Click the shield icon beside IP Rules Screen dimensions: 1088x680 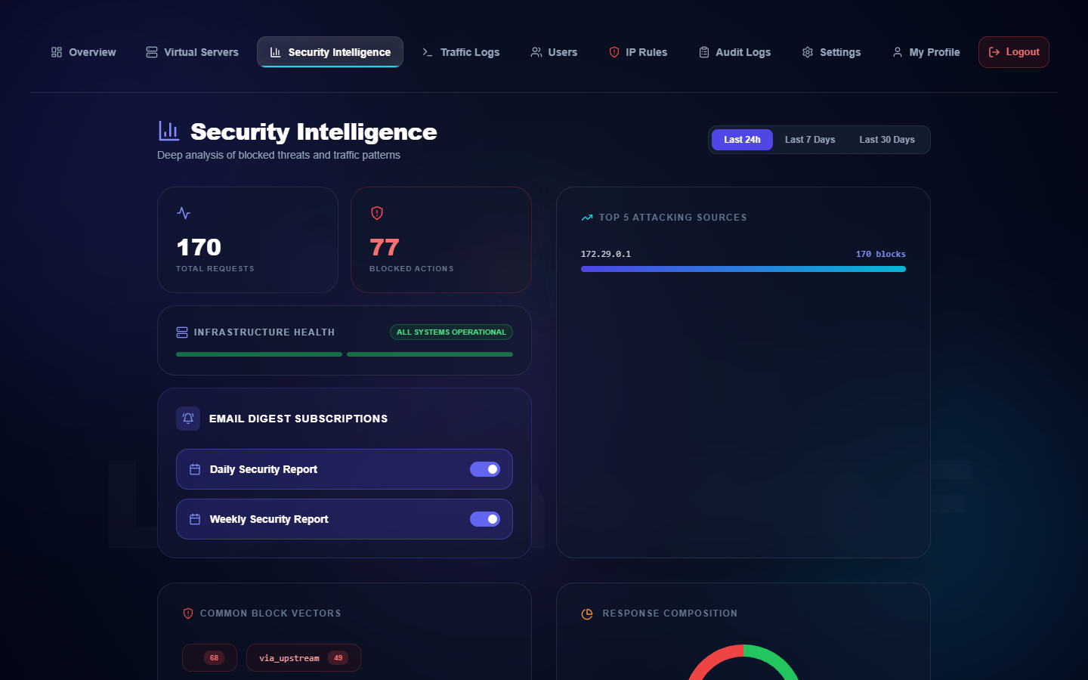point(614,52)
